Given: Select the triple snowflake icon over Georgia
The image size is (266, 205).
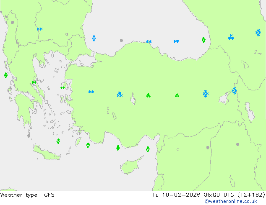Looking at the screenshot, I should (x=231, y=37).
